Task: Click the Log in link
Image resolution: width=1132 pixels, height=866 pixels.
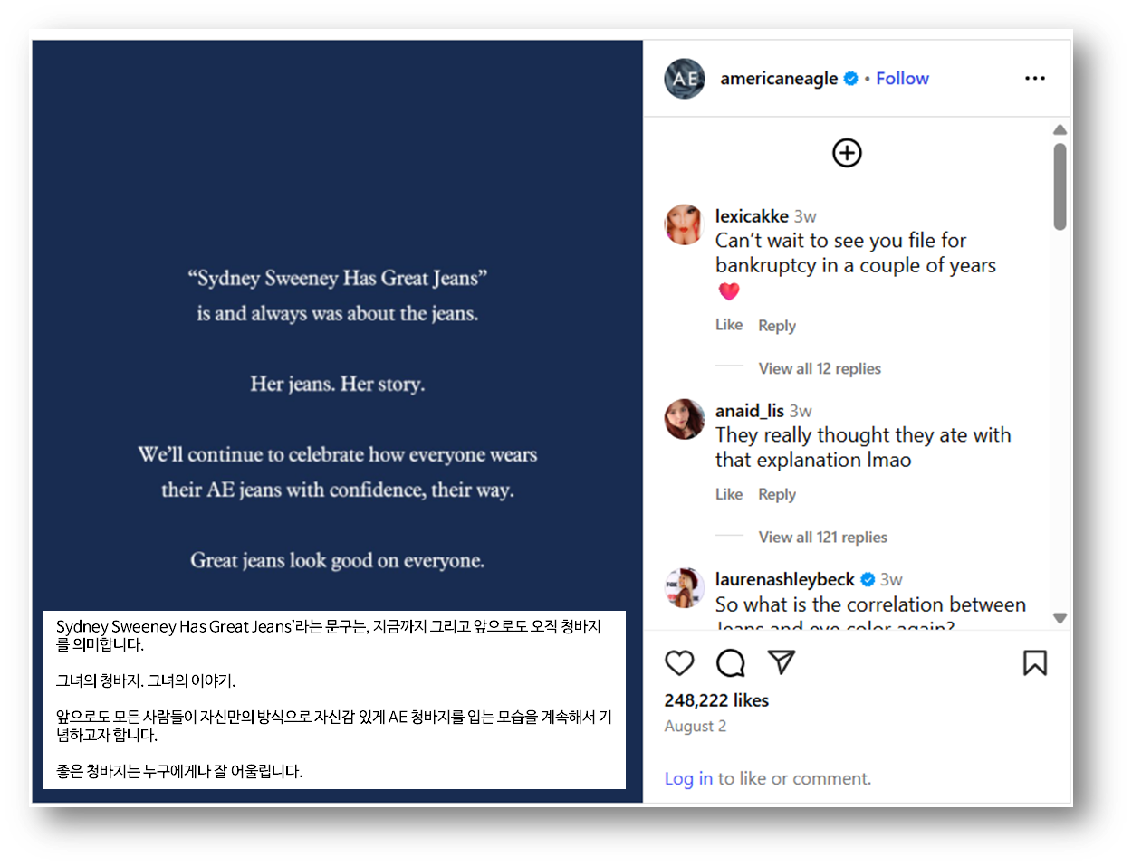Action: (x=688, y=778)
